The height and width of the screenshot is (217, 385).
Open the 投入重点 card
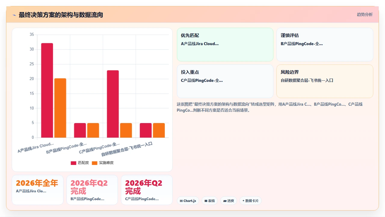225,81
